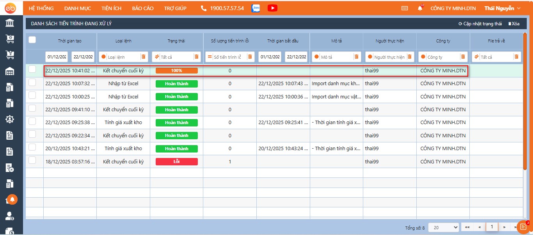Toggle the select-all checkbox in table header
Viewport: 533px width, 235px height.
tap(32, 40)
